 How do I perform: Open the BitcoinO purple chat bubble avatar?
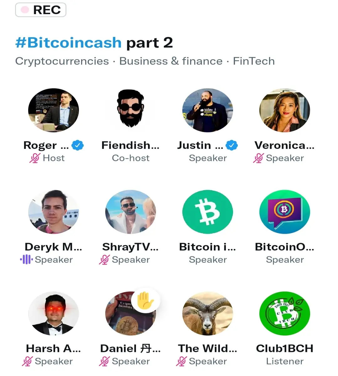click(x=285, y=212)
